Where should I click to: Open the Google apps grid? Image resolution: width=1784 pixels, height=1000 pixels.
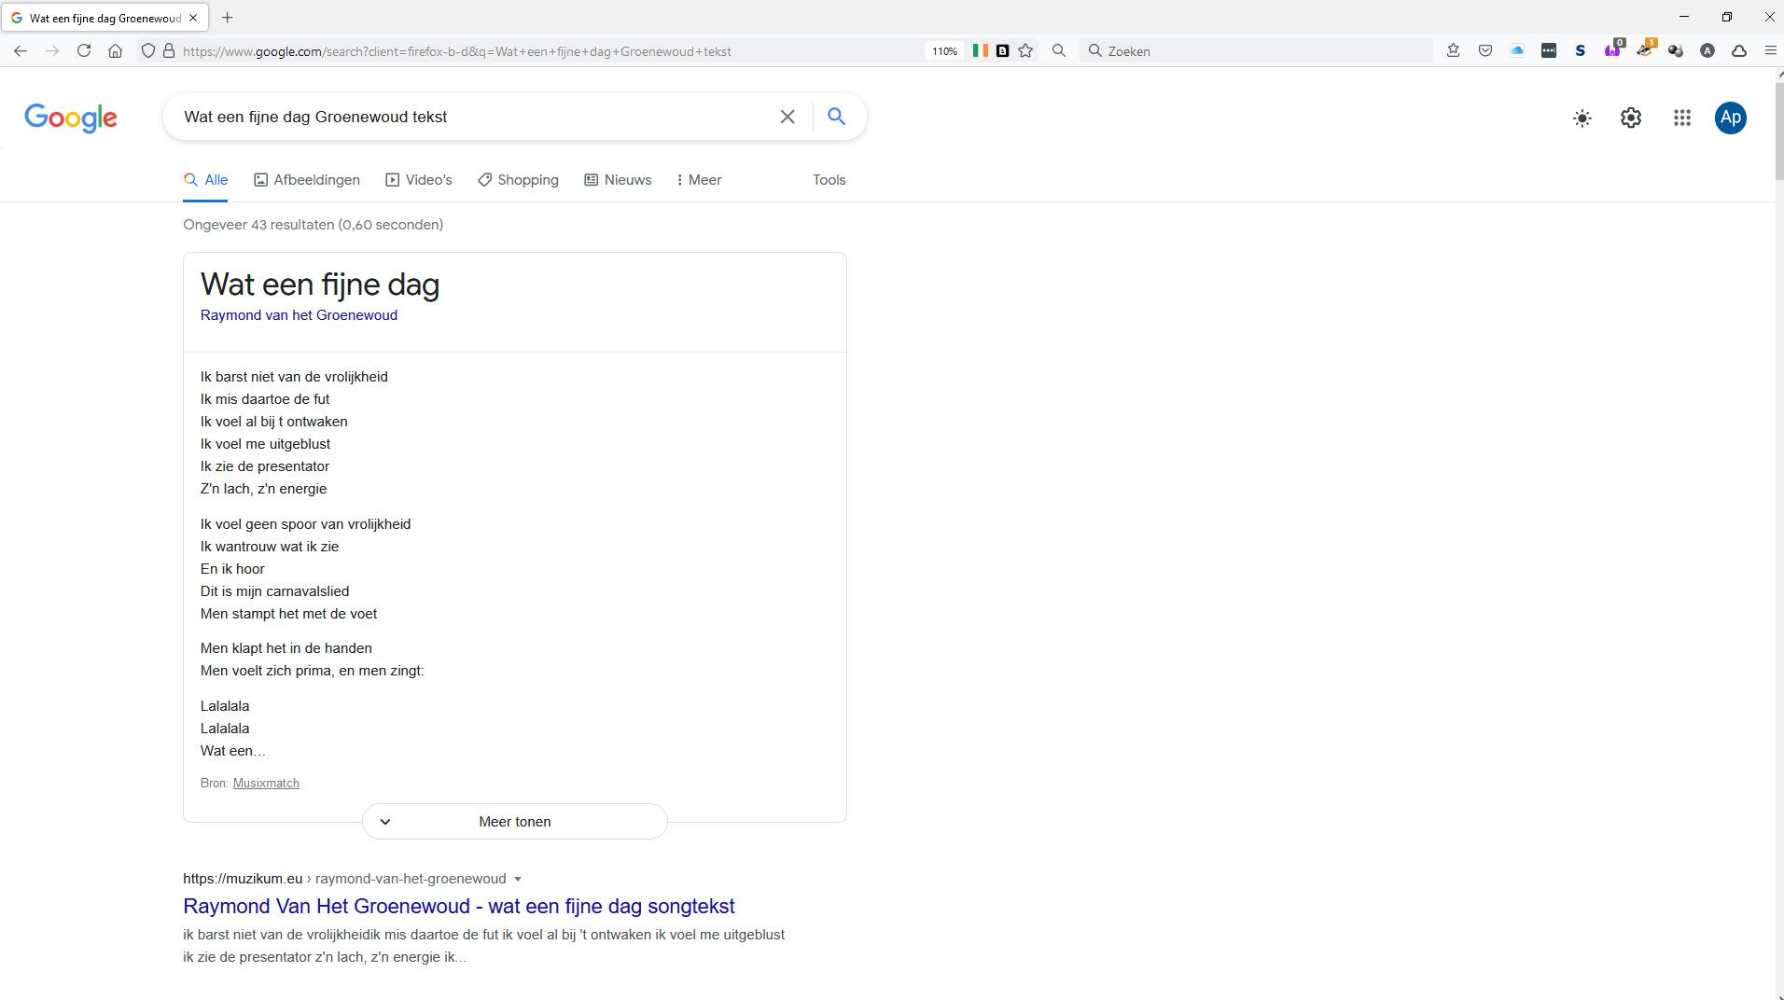[x=1682, y=118]
